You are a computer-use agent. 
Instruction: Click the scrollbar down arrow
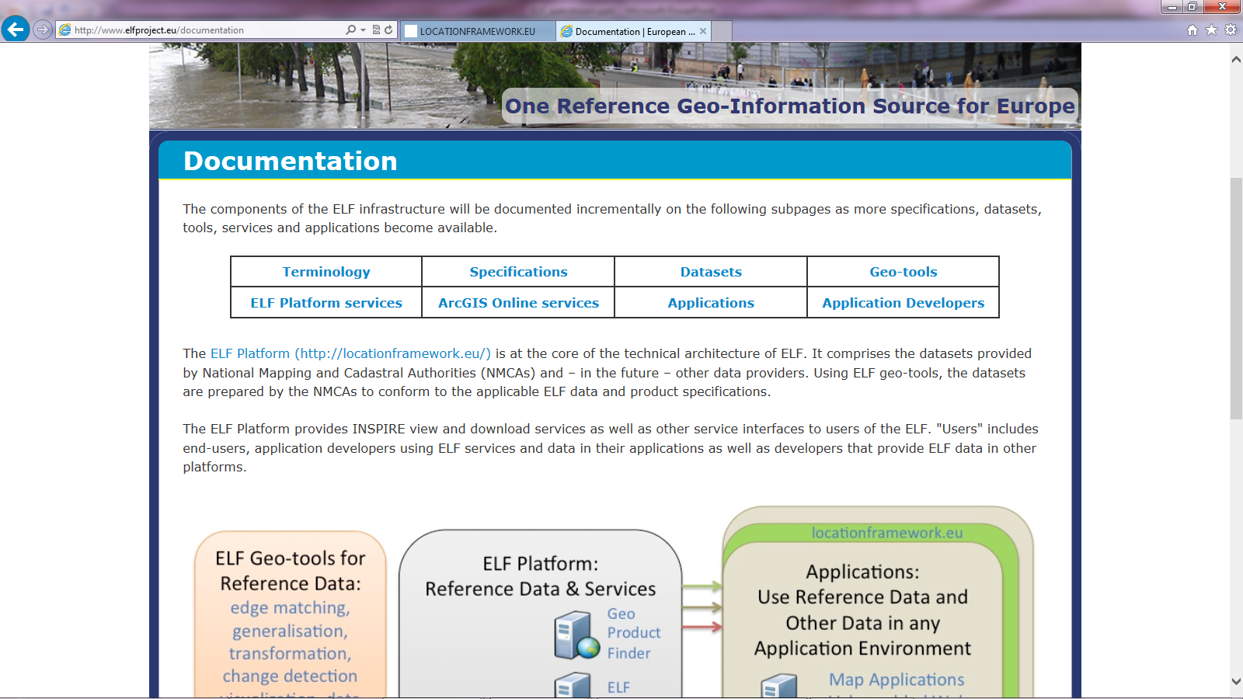[x=1236, y=681]
